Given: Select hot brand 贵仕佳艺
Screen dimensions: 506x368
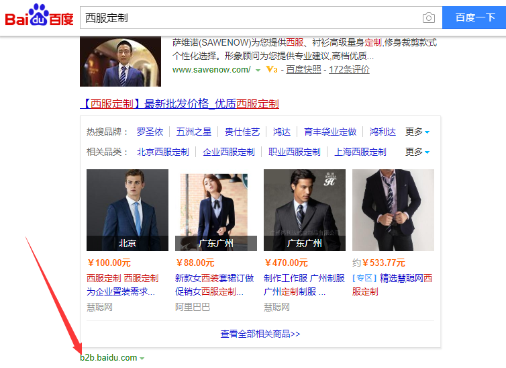Looking at the screenshot, I should (242, 132).
